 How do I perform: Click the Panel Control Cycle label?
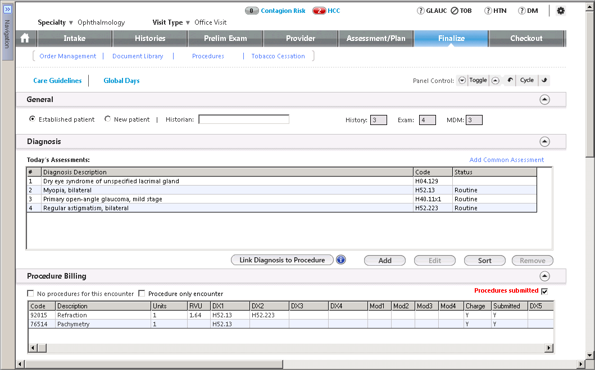point(526,80)
